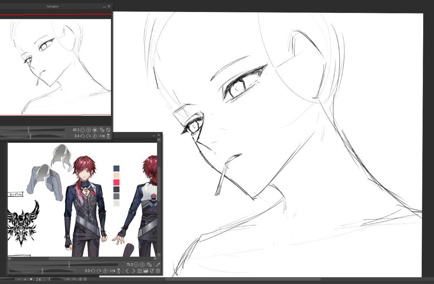Screen dimensions: 434x284
Task: Rotate Sub View image left
Action: pos(93,271)
